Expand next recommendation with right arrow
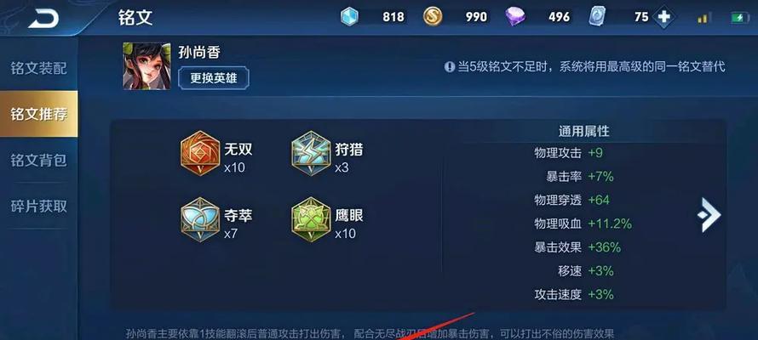This screenshot has height=340, width=758. (x=709, y=214)
